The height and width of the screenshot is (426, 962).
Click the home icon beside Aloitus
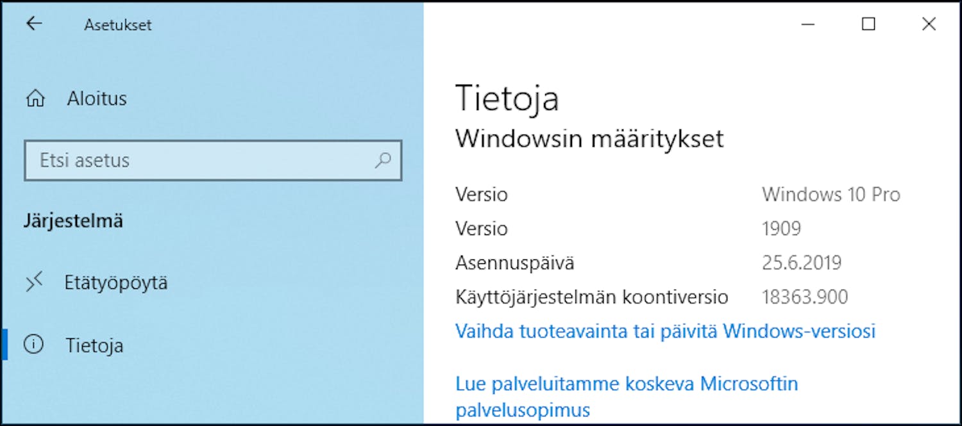(x=35, y=97)
